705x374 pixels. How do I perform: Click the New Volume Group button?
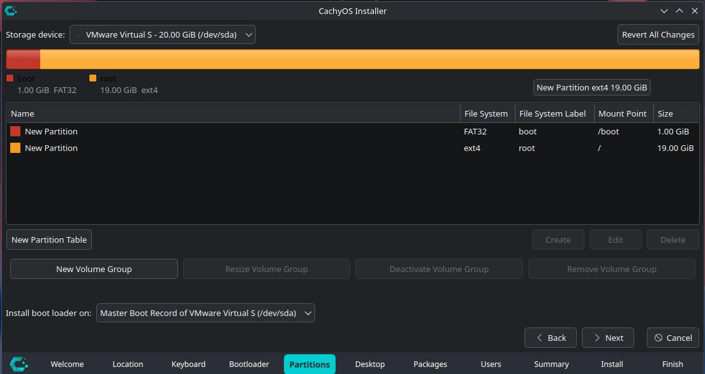point(94,269)
